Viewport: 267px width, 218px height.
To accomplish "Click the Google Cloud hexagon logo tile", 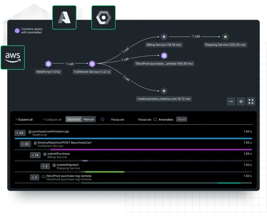I will point(104,17).
